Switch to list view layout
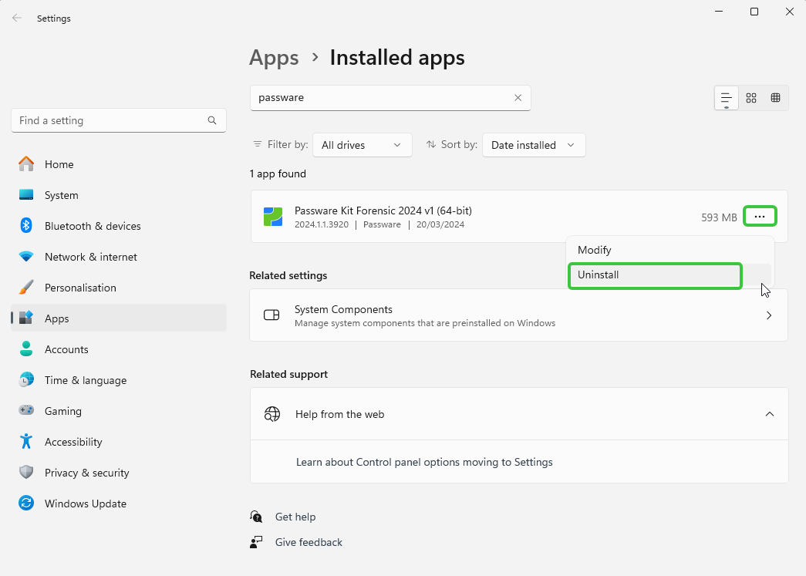The height and width of the screenshot is (576, 806). [x=726, y=98]
